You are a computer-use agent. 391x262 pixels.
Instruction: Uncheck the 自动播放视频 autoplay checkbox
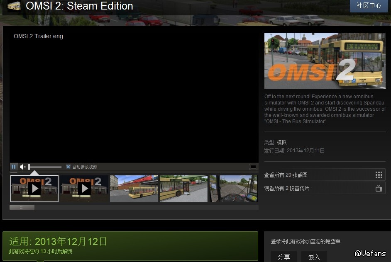pyautogui.click(x=68, y=167)
